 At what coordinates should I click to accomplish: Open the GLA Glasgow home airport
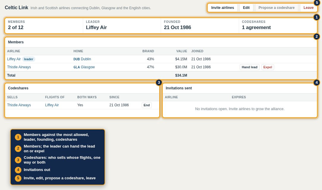84,67
